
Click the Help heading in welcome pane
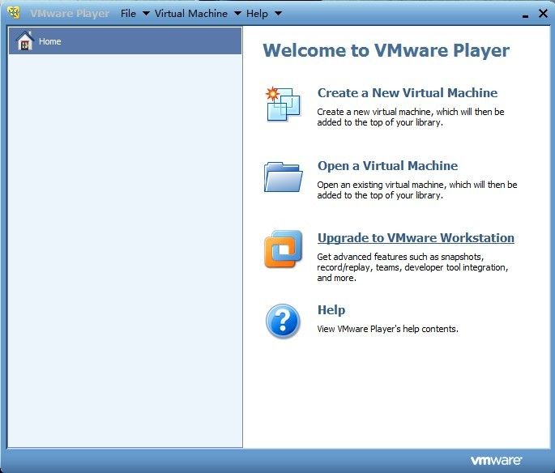(x=331, y=310)
